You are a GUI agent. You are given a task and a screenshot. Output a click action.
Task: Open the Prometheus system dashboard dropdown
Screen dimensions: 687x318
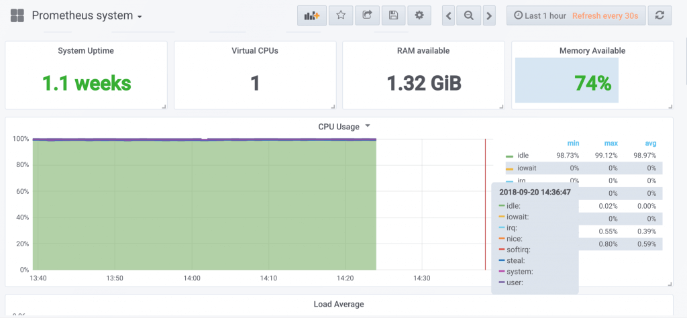point(87,16)
